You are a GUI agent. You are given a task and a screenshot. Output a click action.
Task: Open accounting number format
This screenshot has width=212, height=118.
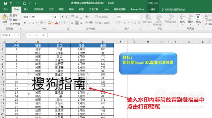click(118, 23)
